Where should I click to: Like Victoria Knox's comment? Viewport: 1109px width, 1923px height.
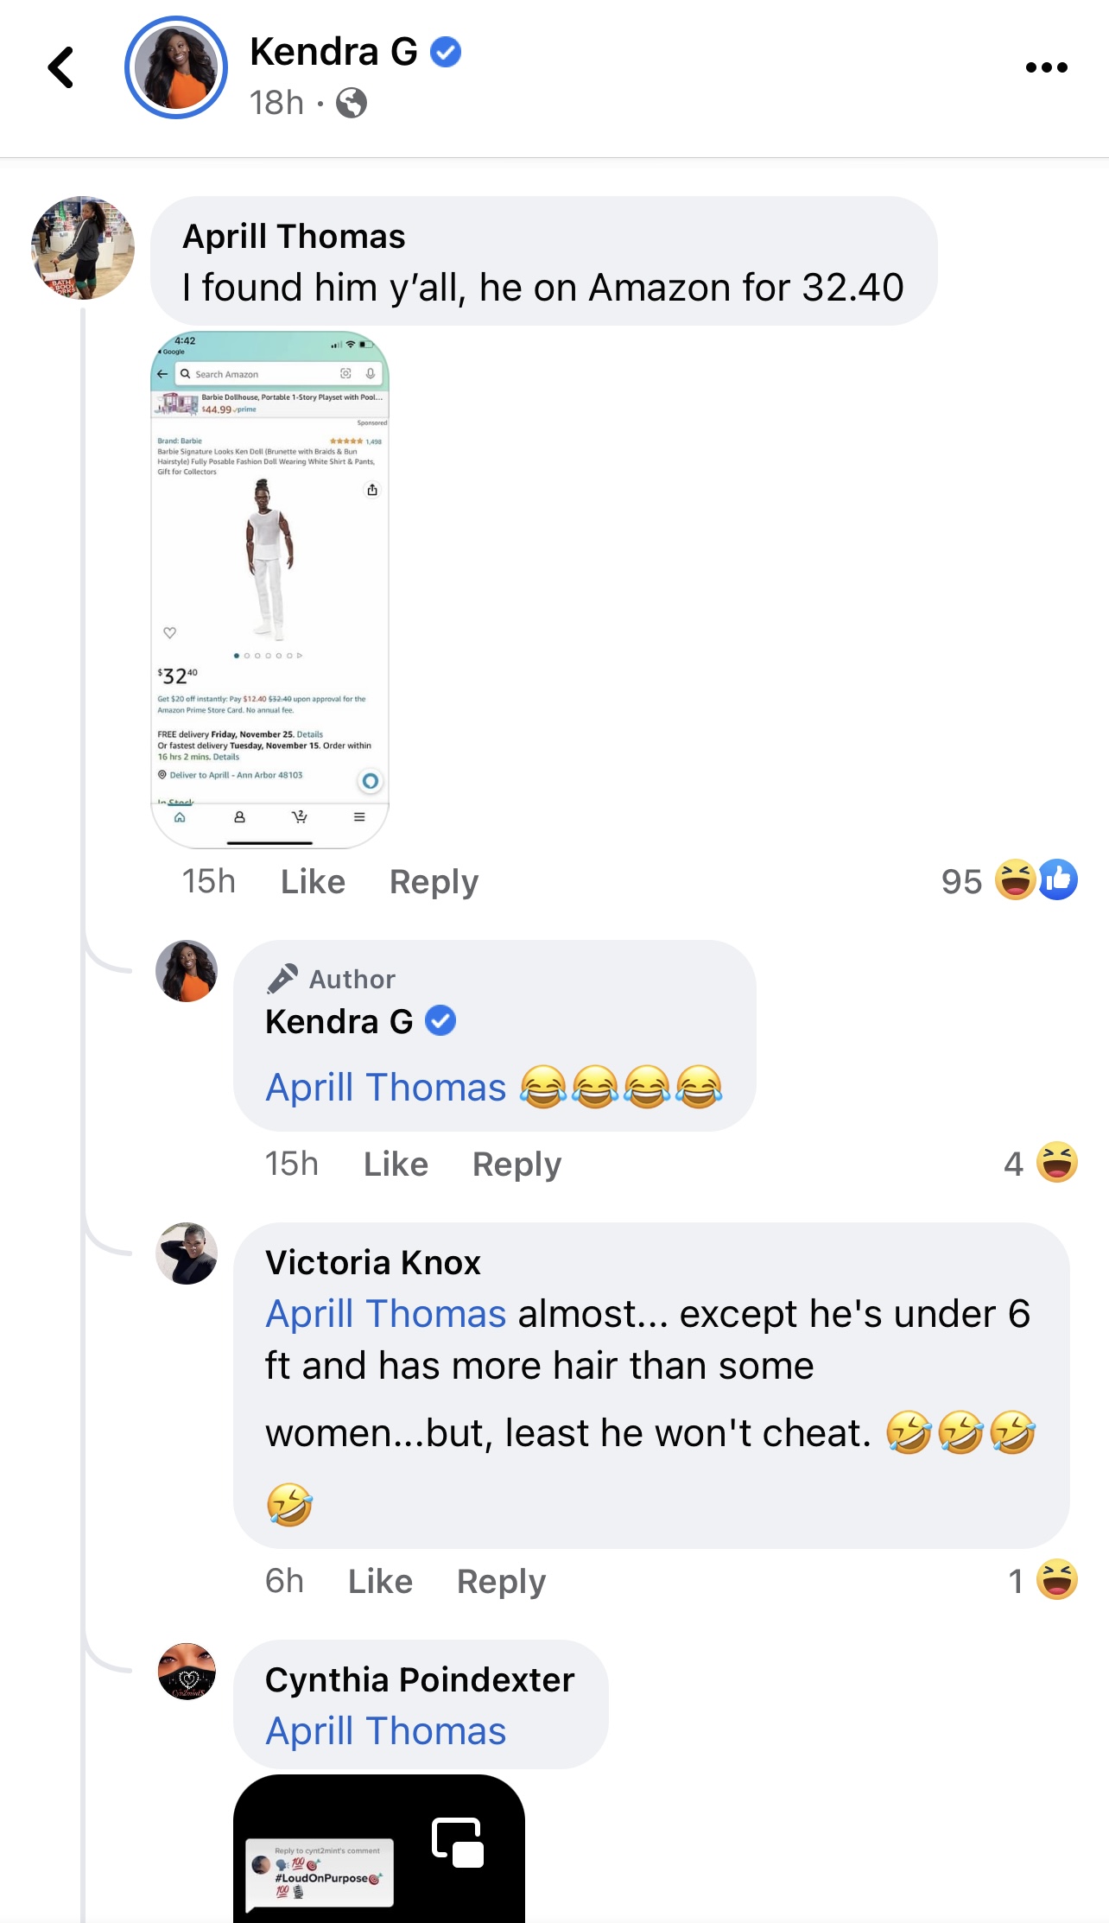380,1581
